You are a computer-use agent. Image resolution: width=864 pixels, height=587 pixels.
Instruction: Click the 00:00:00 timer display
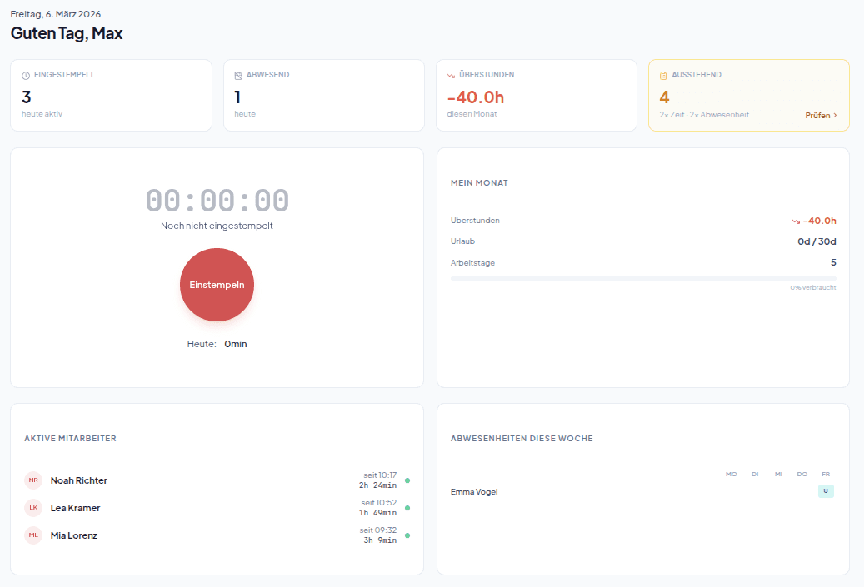217,200
